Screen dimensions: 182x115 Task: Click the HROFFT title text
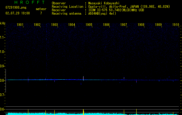coord(30,2)
